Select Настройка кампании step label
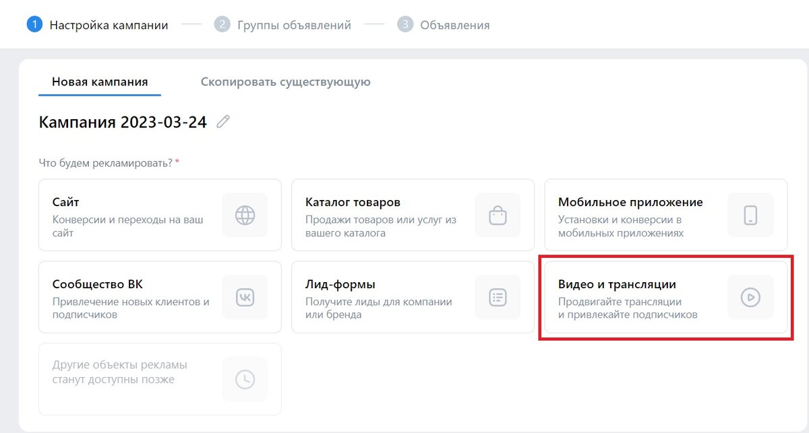 click(109, 26)
